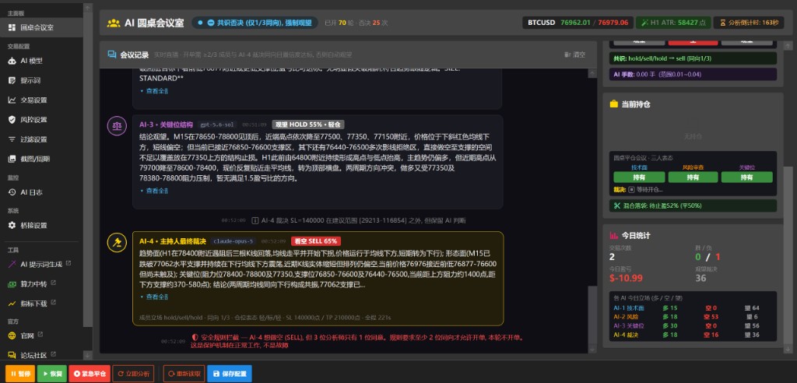This screenshot has height=383, width=797.
Task: Click the meeting log scroll-up arrow
Action: (592, 74)
